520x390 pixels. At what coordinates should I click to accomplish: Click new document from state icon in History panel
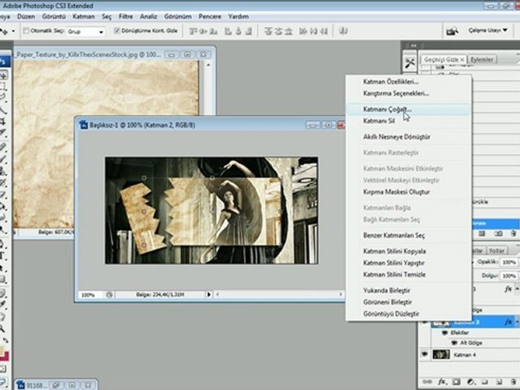[482, 234]
